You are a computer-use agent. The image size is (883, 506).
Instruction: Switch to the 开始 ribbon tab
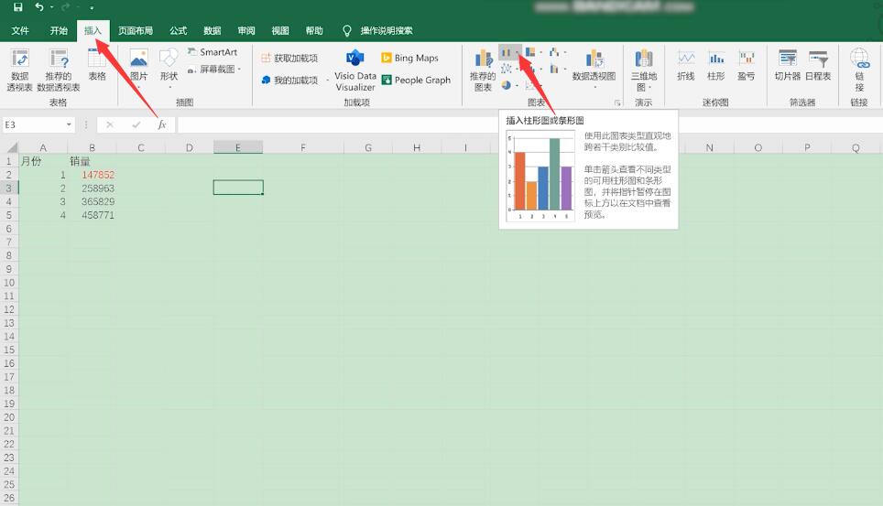59,30
